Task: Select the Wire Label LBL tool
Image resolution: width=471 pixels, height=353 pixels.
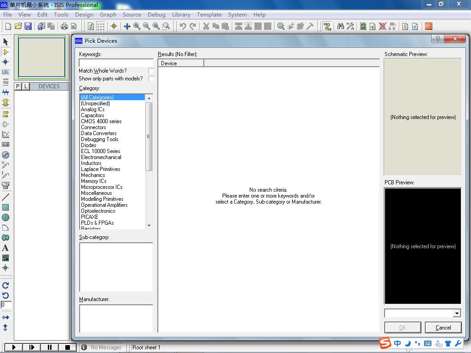Action: coord(6,72)
